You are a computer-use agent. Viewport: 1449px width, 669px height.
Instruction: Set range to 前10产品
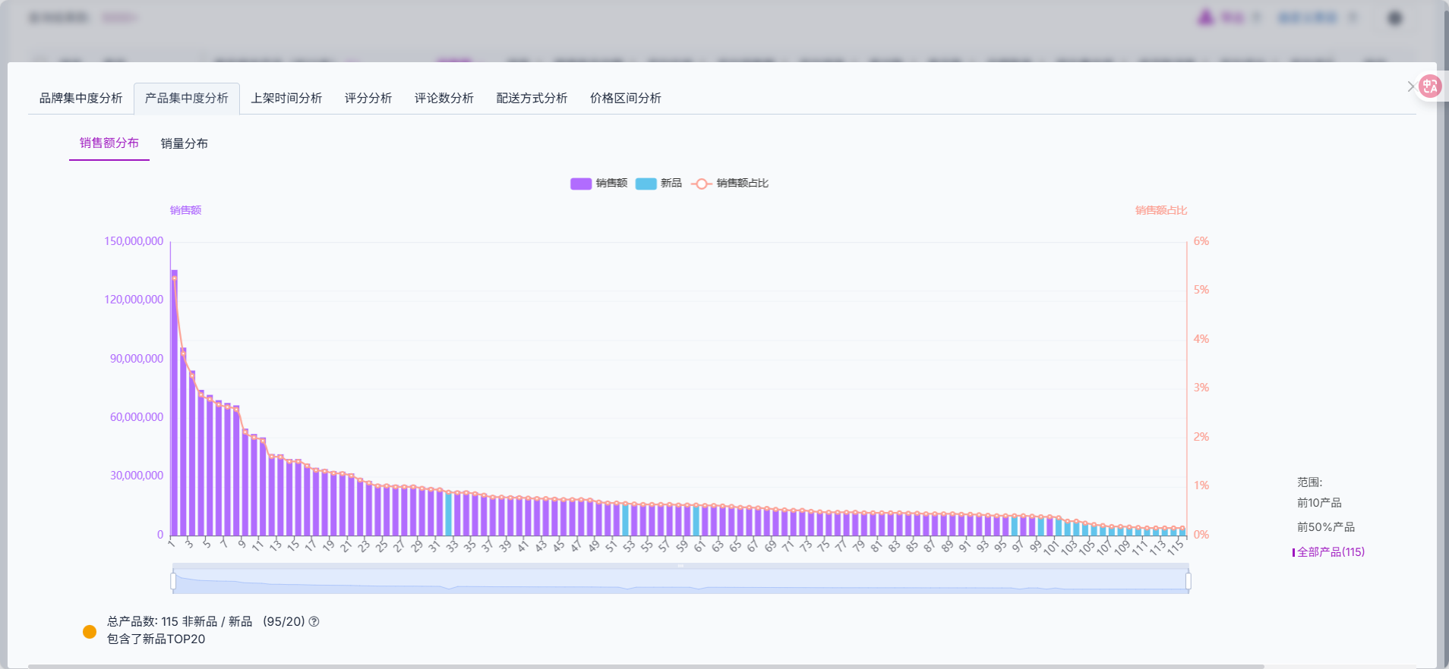tap(1319, 503)
